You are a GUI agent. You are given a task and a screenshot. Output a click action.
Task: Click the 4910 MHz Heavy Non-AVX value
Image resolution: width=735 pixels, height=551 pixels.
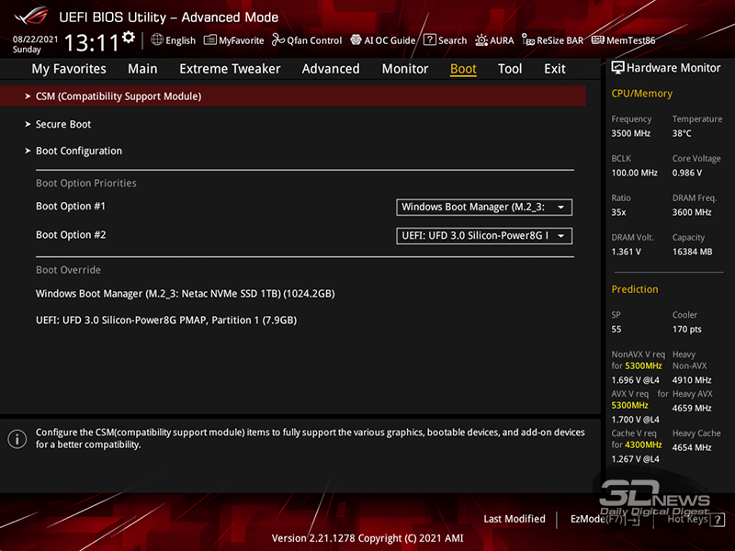click(x=692, y=380)
